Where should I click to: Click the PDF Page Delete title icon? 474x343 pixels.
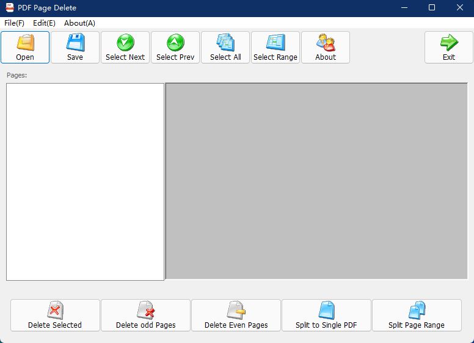coord(10,8)
